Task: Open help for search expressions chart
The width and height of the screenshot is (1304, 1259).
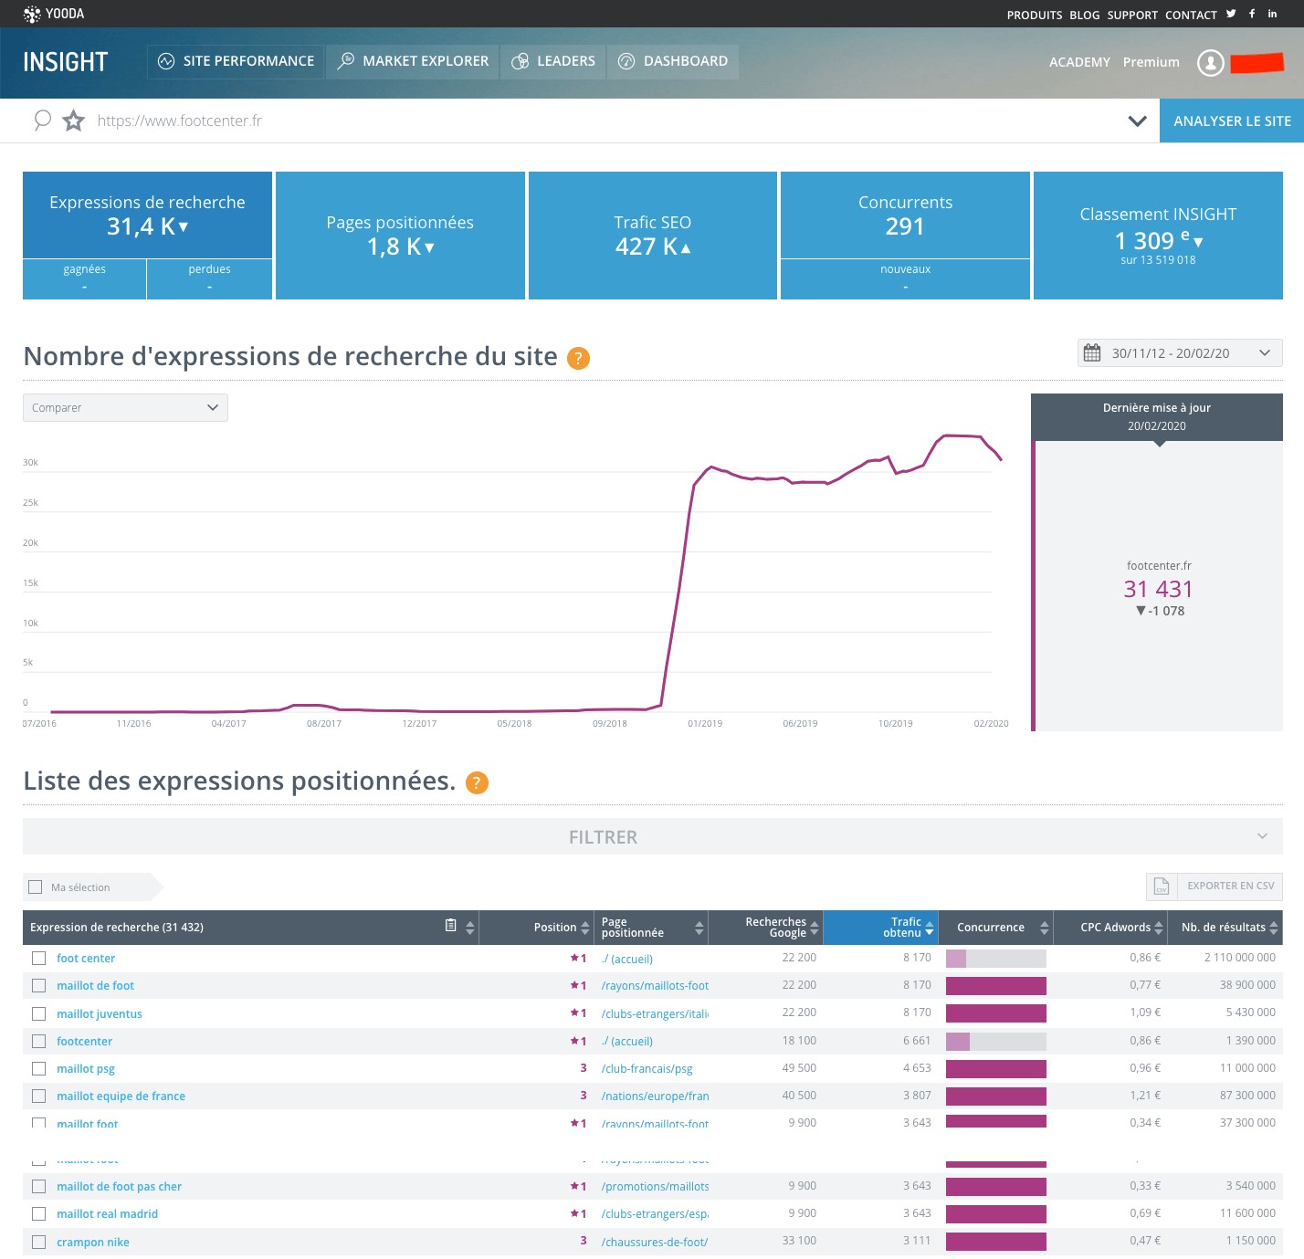Action: point(578,358)
